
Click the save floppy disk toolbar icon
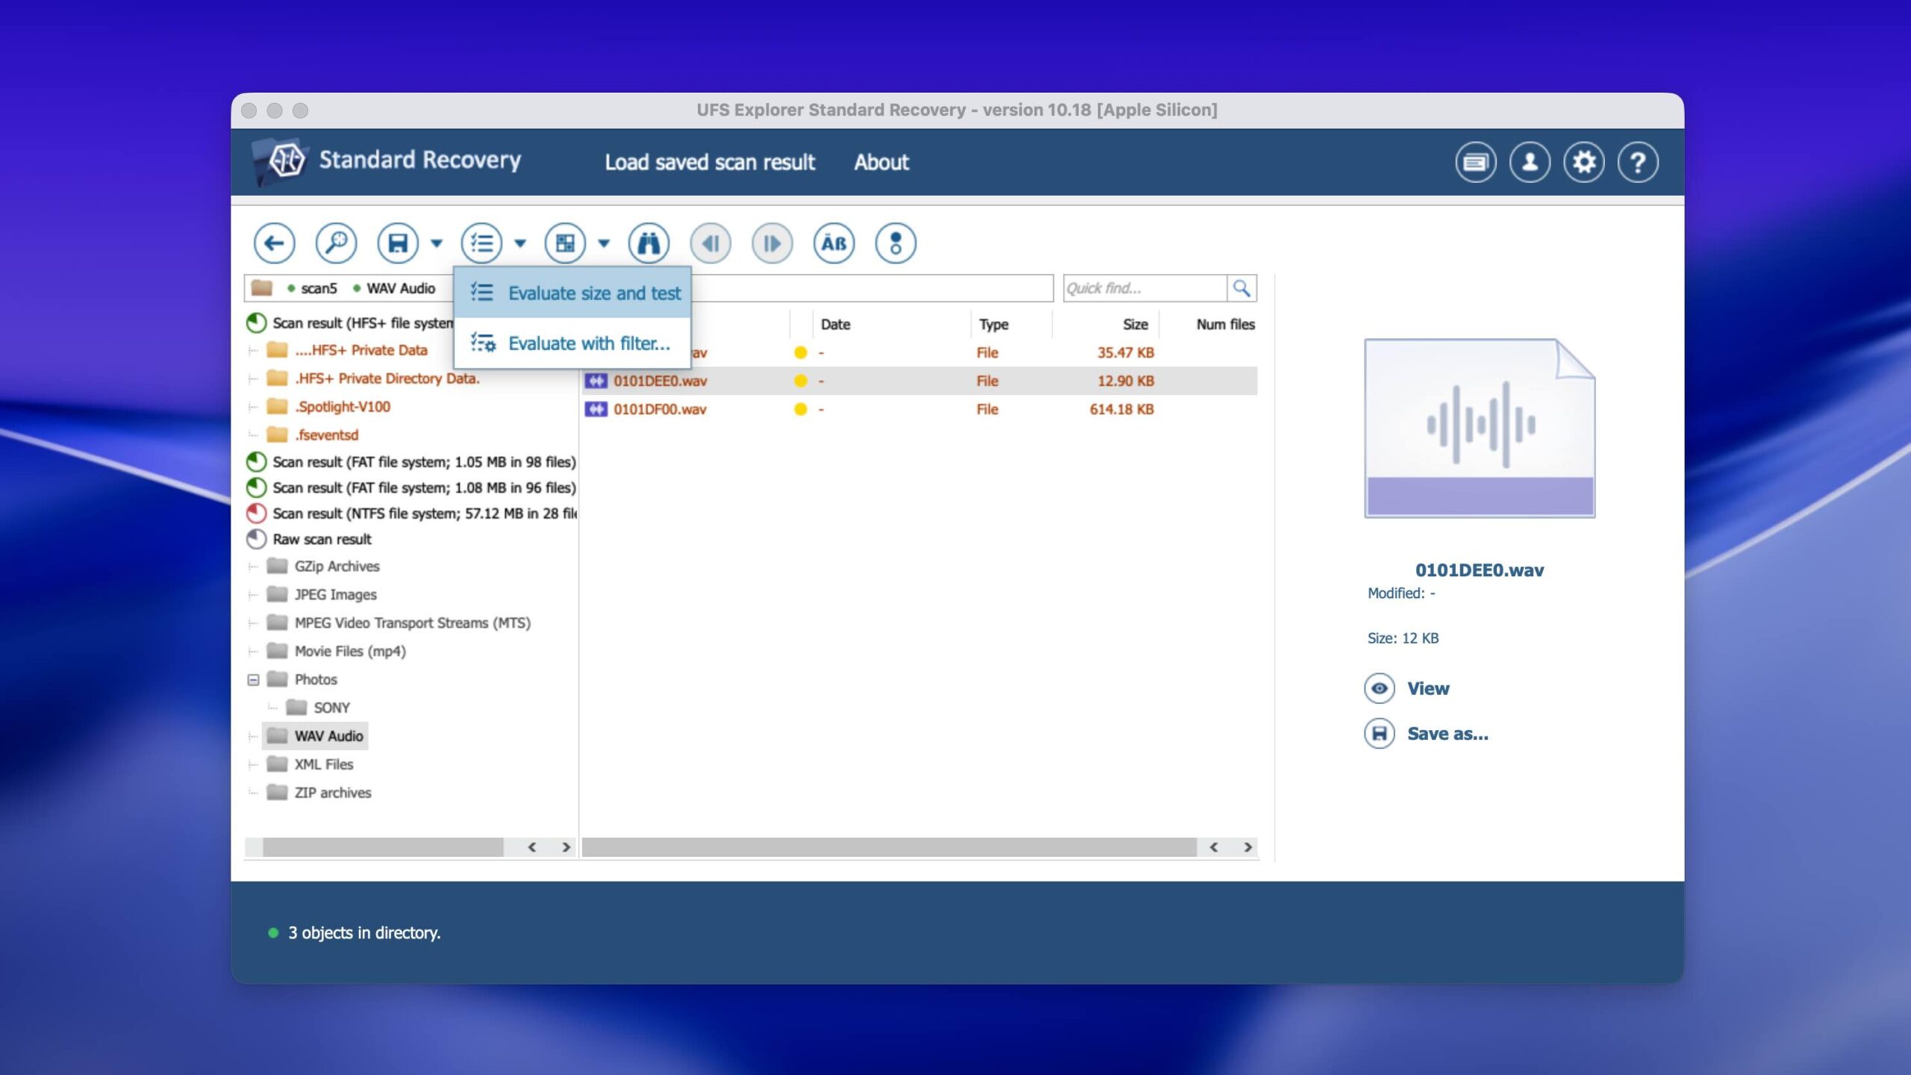click(x=398, y=243)
